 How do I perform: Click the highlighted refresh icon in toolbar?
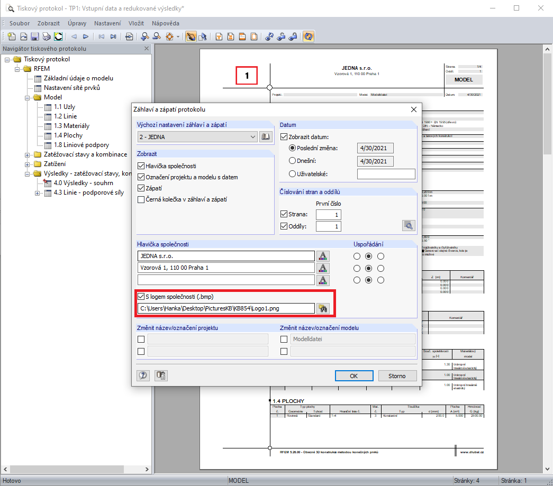[308, 36]
